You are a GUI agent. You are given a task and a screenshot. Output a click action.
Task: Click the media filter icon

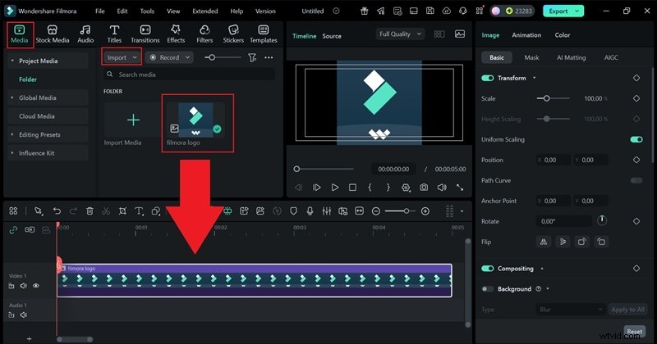point(252,57)
